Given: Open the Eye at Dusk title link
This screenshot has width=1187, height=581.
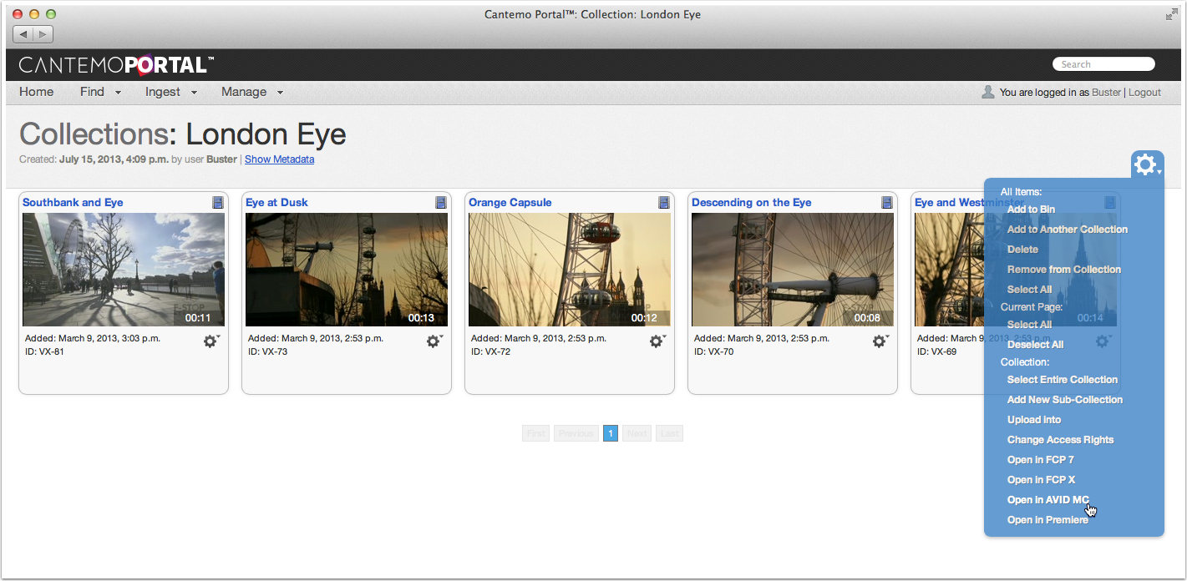Looking at the screenshot, I should [276, 202].
